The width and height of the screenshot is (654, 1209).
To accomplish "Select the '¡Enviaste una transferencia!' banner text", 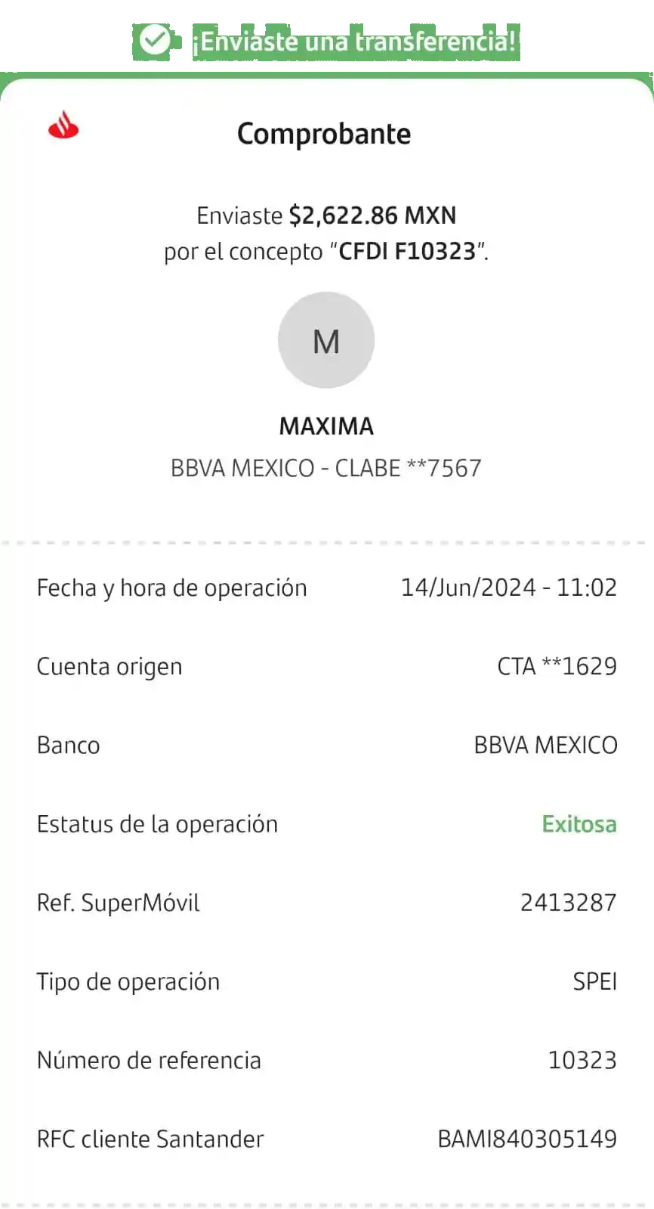I will (x=353, y=41).
